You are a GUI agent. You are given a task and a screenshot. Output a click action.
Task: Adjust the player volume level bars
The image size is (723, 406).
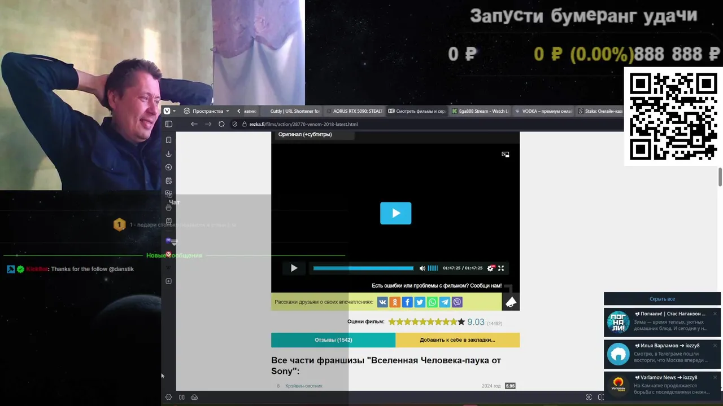coord(433,268)
